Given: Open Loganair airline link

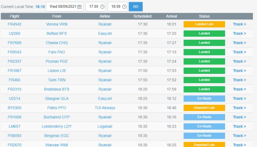Looking at the screenshot, I should (105, 126).
